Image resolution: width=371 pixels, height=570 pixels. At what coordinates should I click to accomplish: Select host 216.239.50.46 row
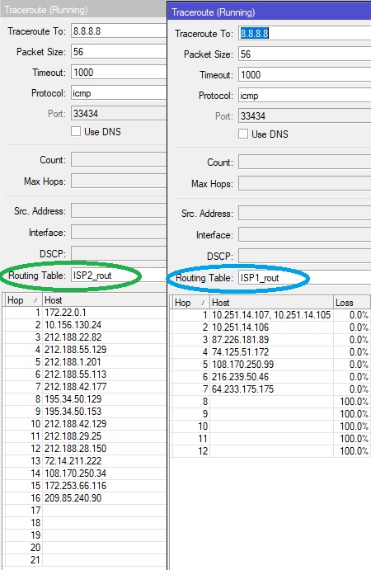(270, 377)
